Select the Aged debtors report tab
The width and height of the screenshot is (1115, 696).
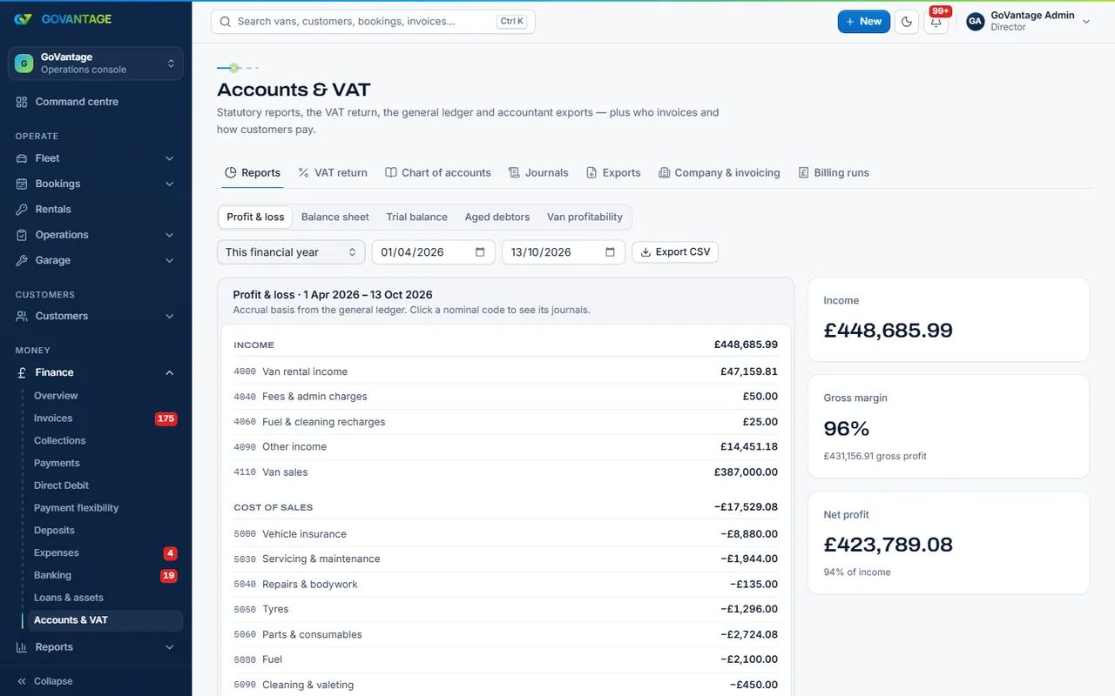point(497,217)
